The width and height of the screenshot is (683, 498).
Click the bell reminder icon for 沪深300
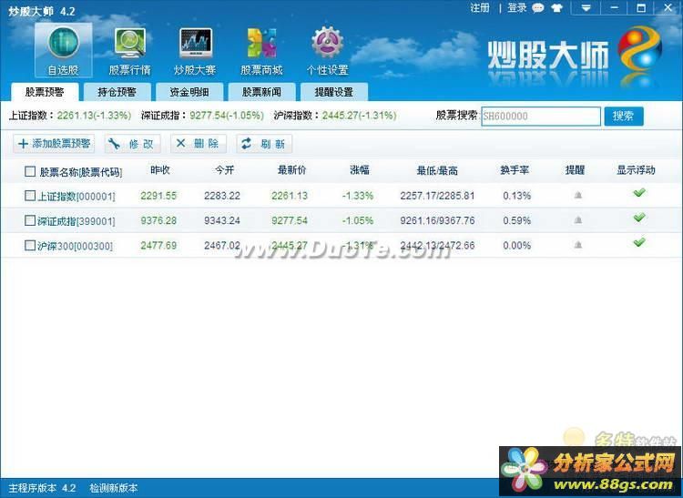coord(578,245)
